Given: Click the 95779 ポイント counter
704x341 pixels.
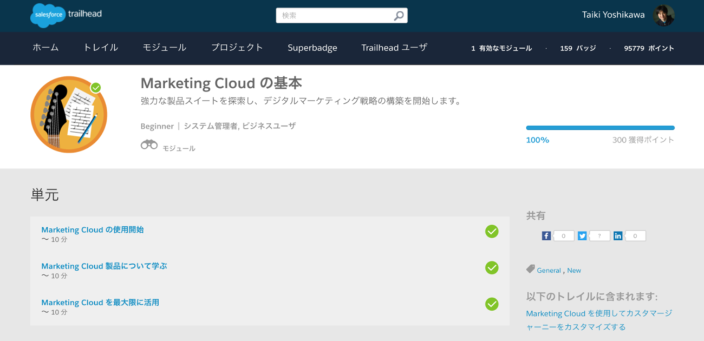Looking at the screenshot, I should click(649, 48).
